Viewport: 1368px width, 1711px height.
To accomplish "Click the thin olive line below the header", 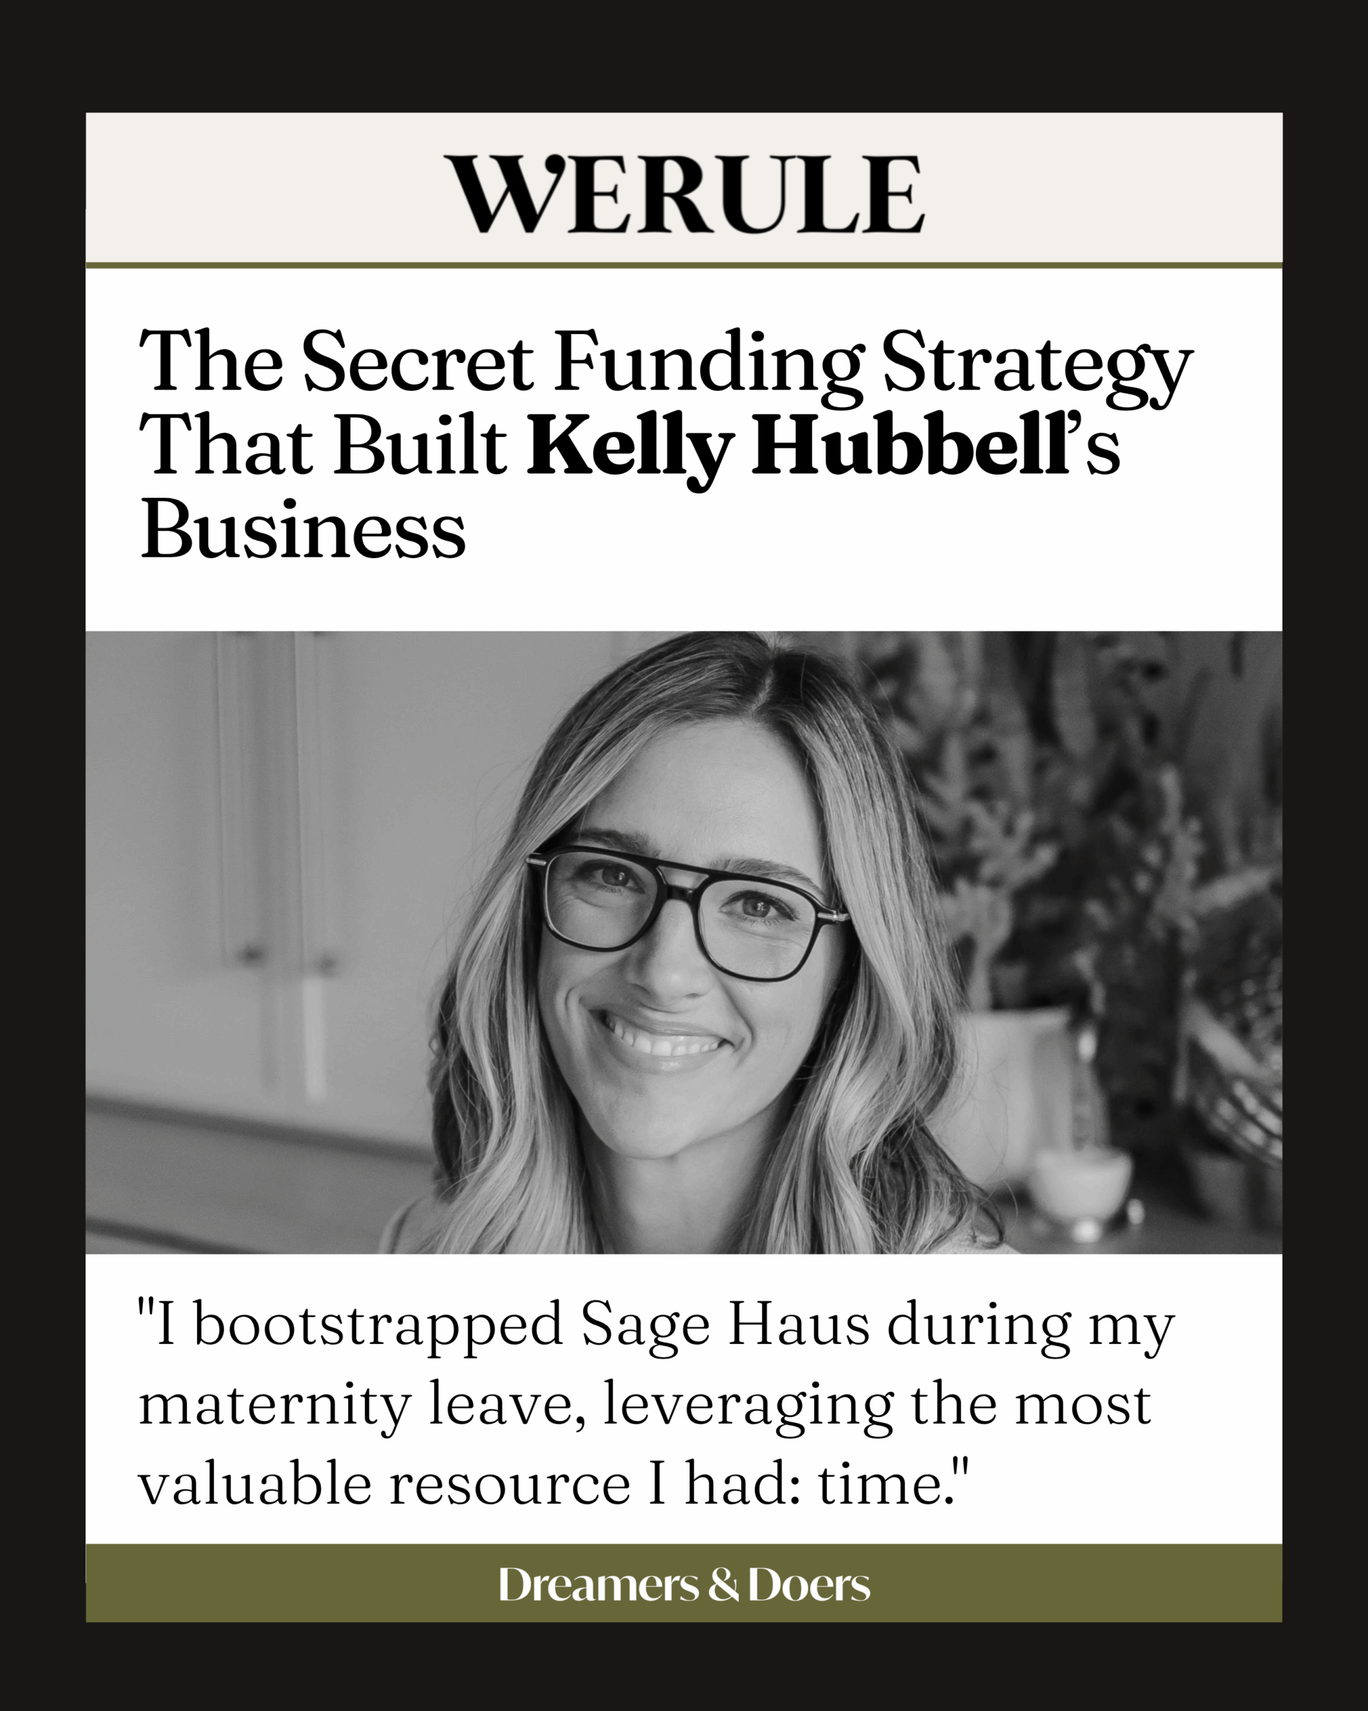I will pyautogui.click(x=683, y=265).
